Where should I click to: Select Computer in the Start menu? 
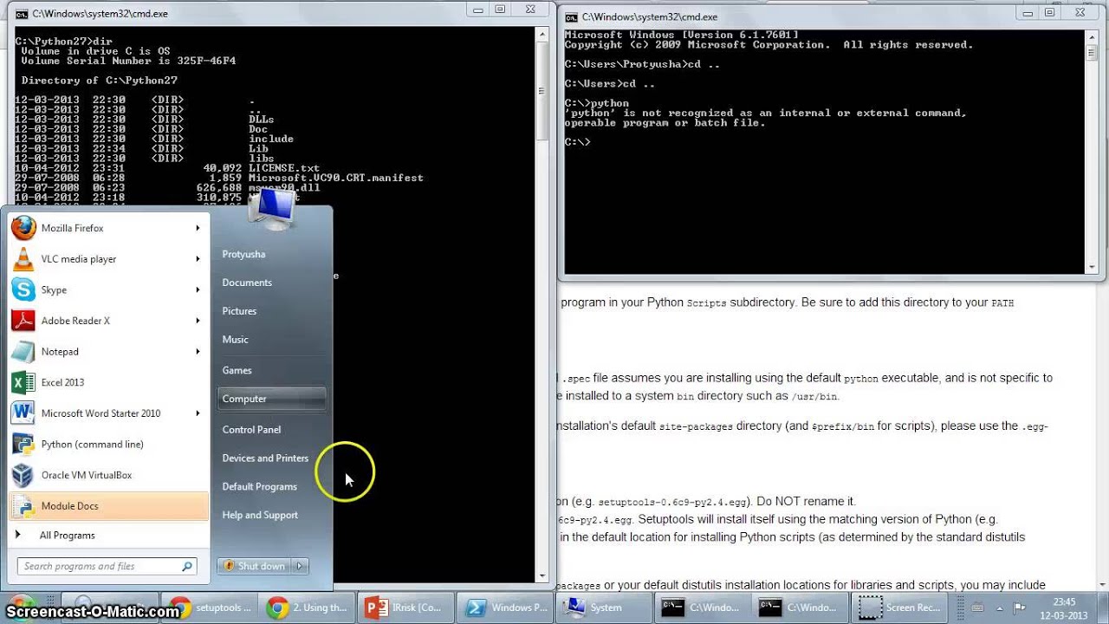[272, 399]
